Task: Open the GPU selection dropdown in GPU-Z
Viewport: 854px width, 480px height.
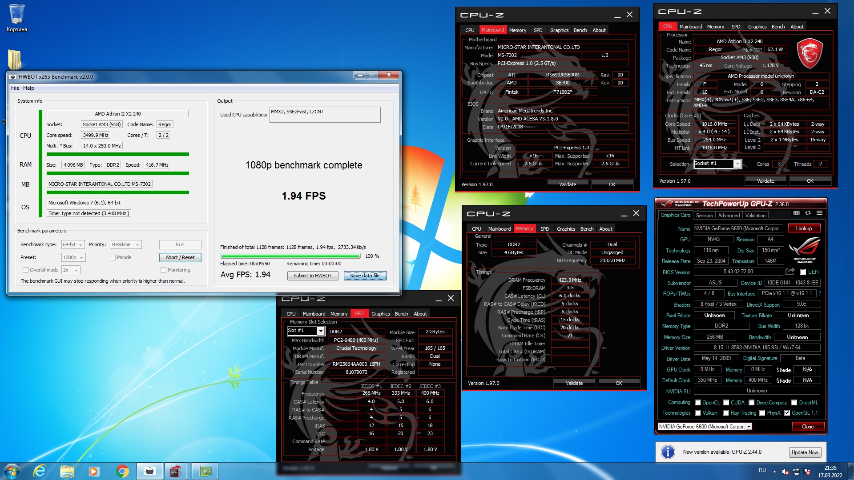Action: tap(705, 427)
